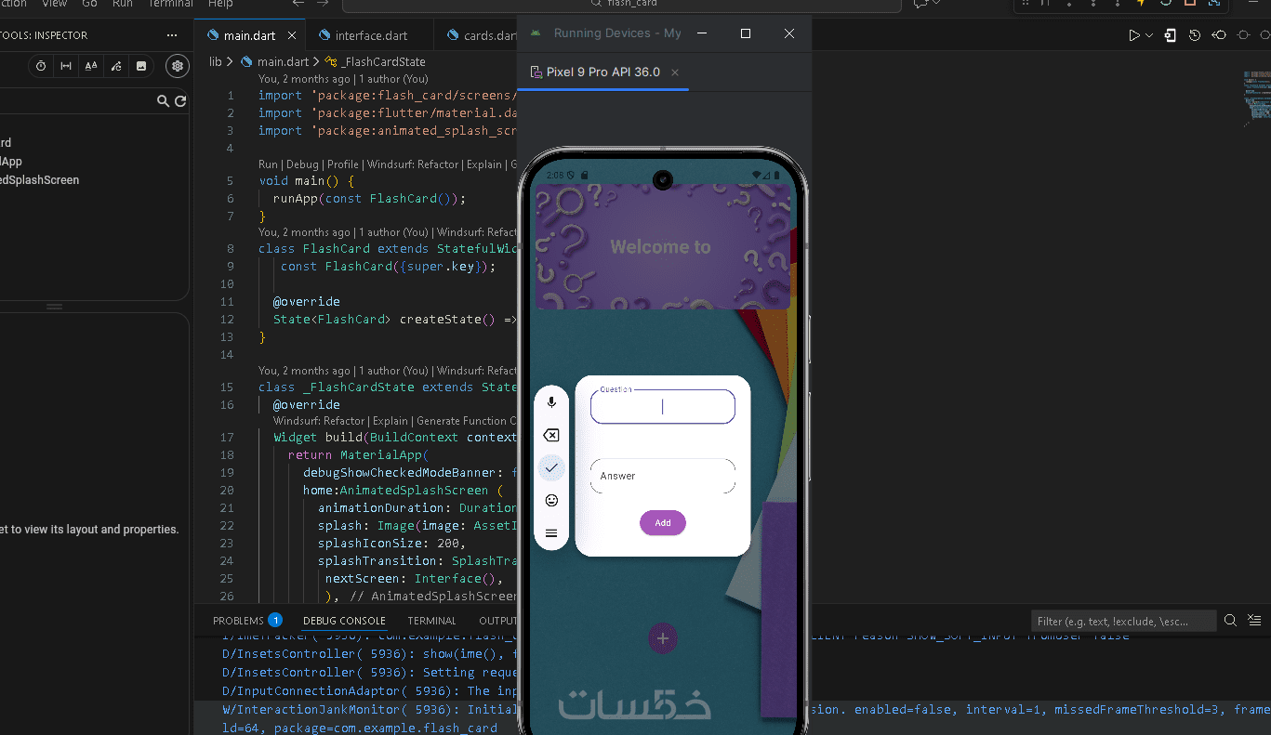Open the chat icon beside the command center
Image resolution: width=1271 pixels, height=735 pixels.
click(921, 4)
